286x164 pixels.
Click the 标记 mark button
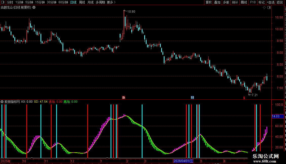click(261, 2)
